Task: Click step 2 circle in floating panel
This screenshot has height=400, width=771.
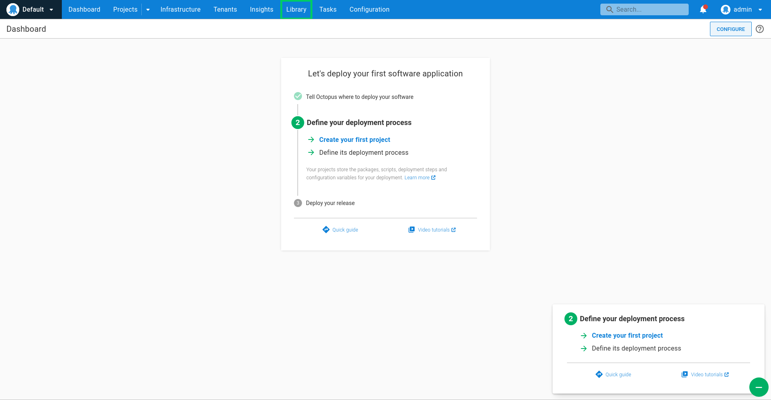Action: [571, 319]
